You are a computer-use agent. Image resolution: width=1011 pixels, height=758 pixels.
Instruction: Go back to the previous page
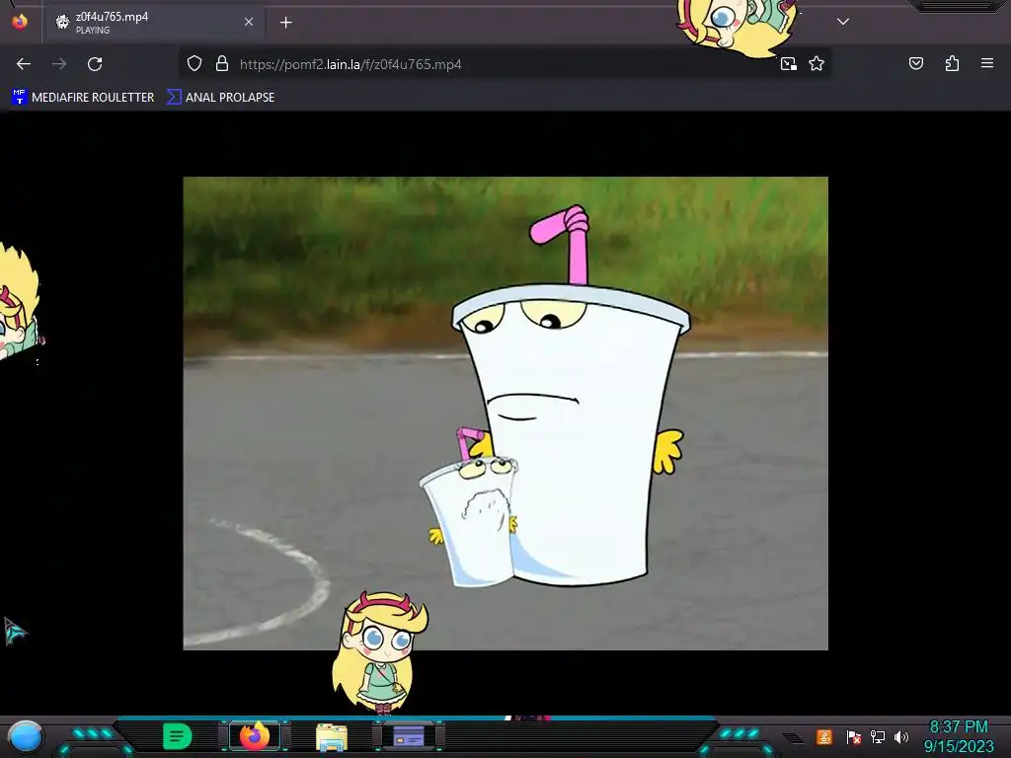pos(24,64)
